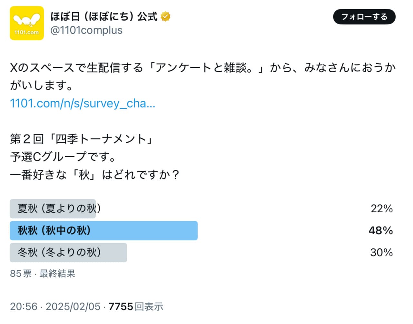Open the 1101.com survey link

83,103
